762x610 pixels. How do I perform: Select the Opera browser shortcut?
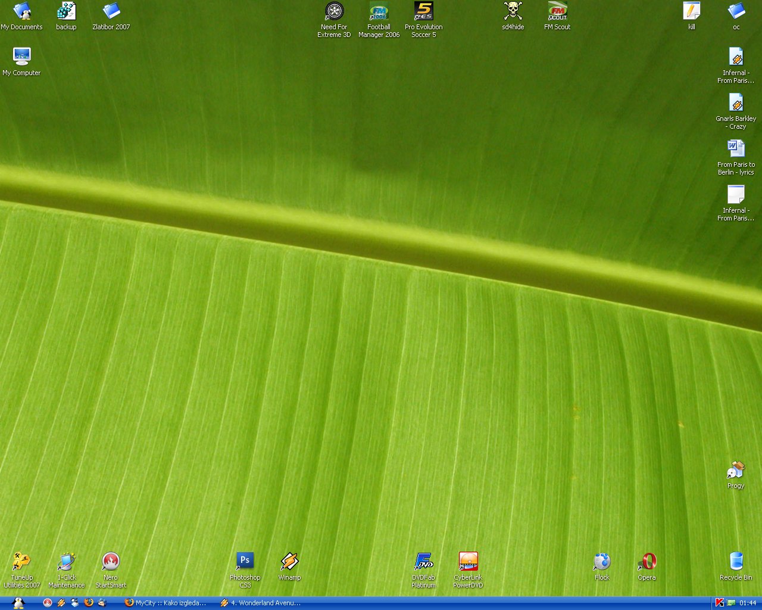(x=647, y=561)
